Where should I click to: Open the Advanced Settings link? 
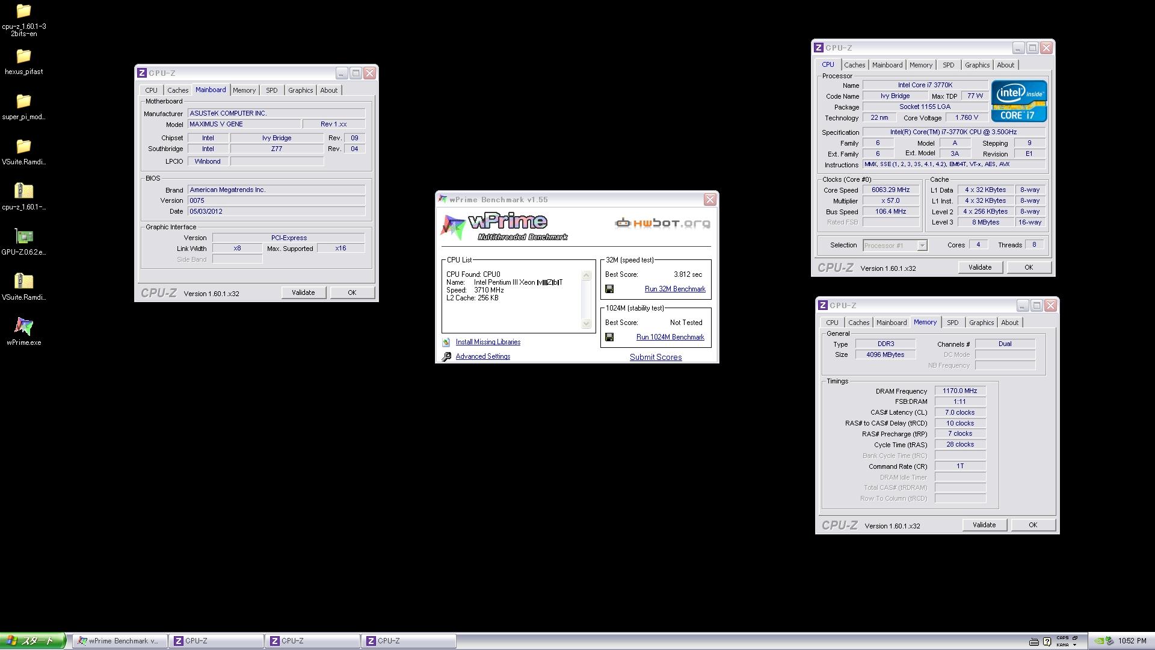483,356
